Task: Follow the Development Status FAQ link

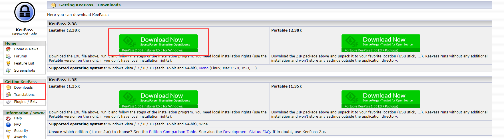Action: [x=246, y=132]
